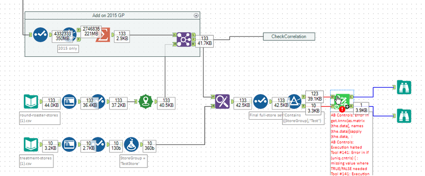
Task: Click the 133 2.9KB record label
Action: coord(122,36)
